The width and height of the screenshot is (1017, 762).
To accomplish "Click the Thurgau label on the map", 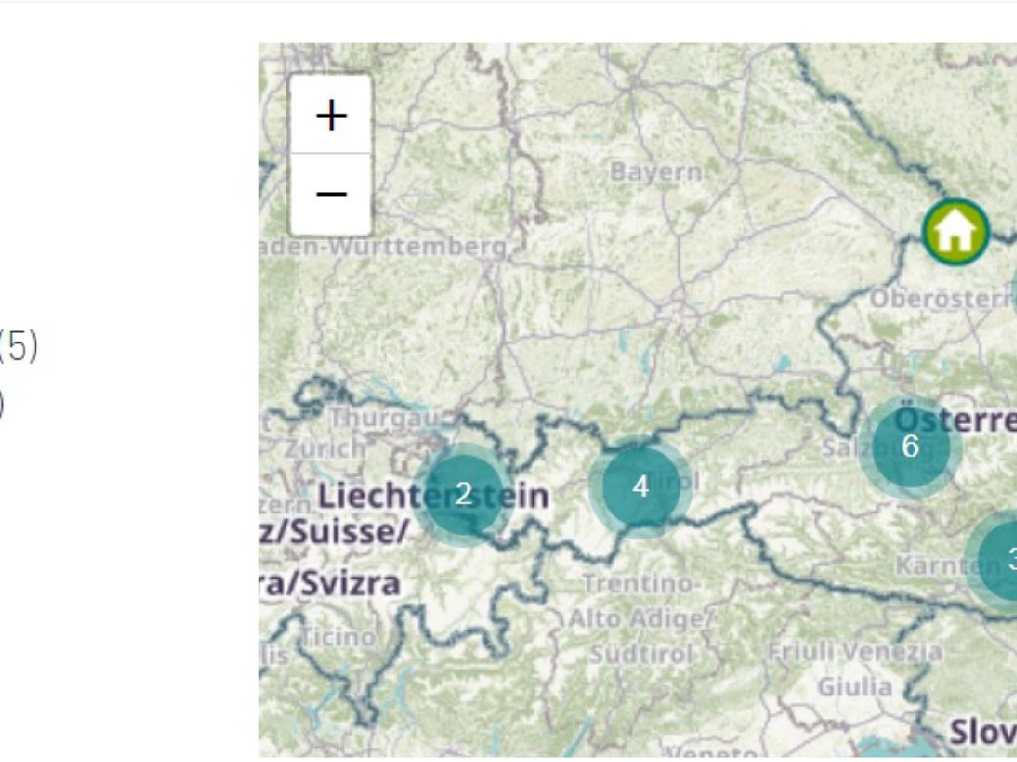I will (384, 418).
